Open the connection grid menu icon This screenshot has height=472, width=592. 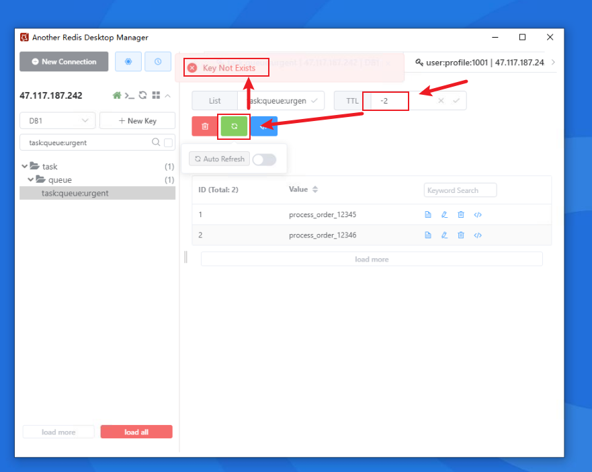tap(156, 95)
